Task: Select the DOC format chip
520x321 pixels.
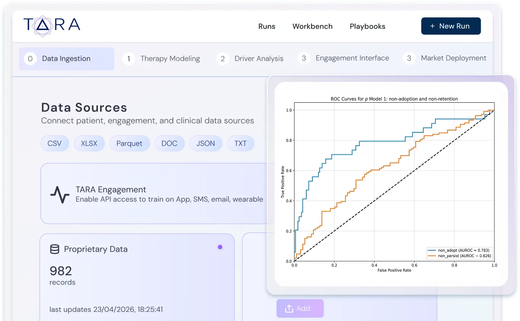Action: pyautogui.click(x=170, y=143)
